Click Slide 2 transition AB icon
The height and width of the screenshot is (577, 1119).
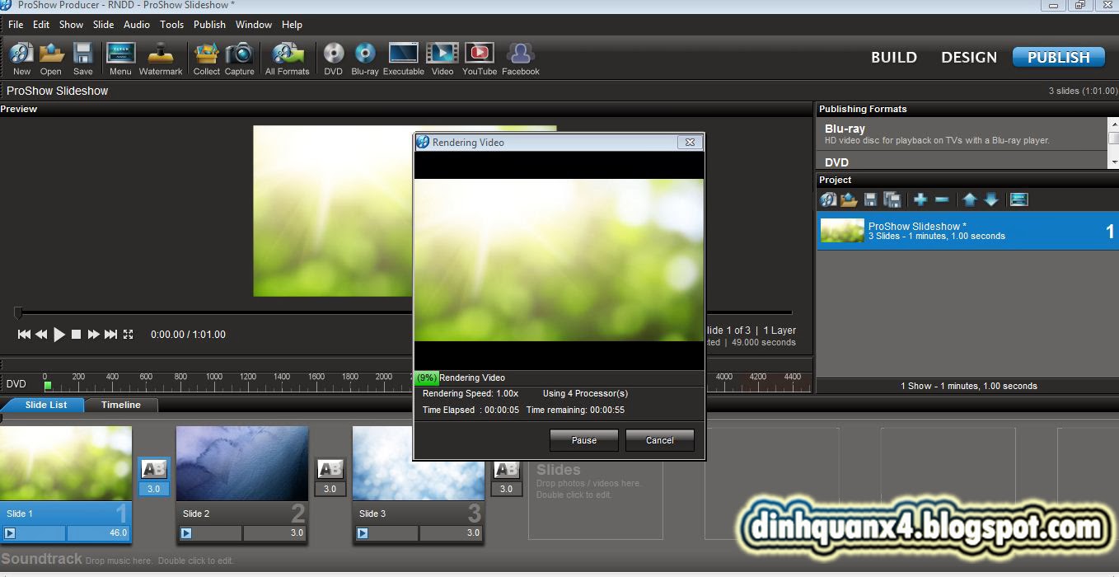[x=330, y=469]
